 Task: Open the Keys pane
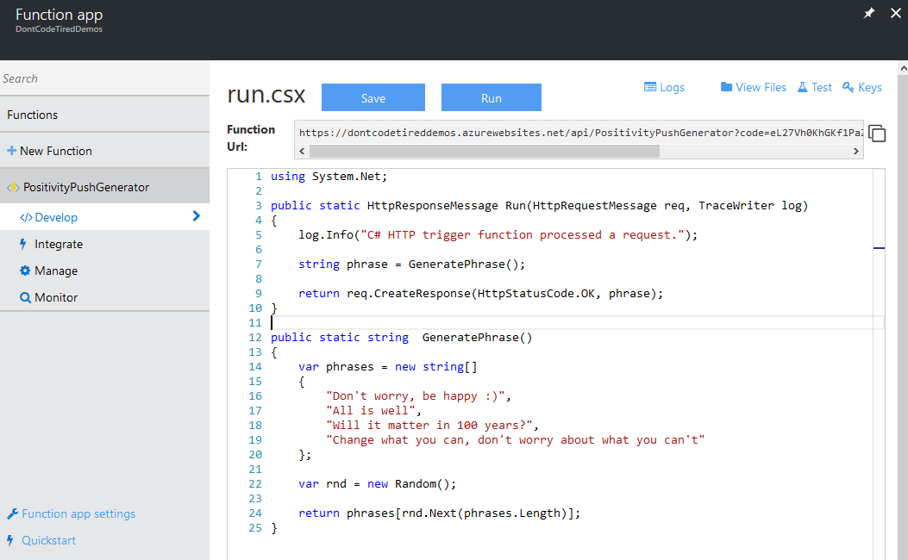861,87
